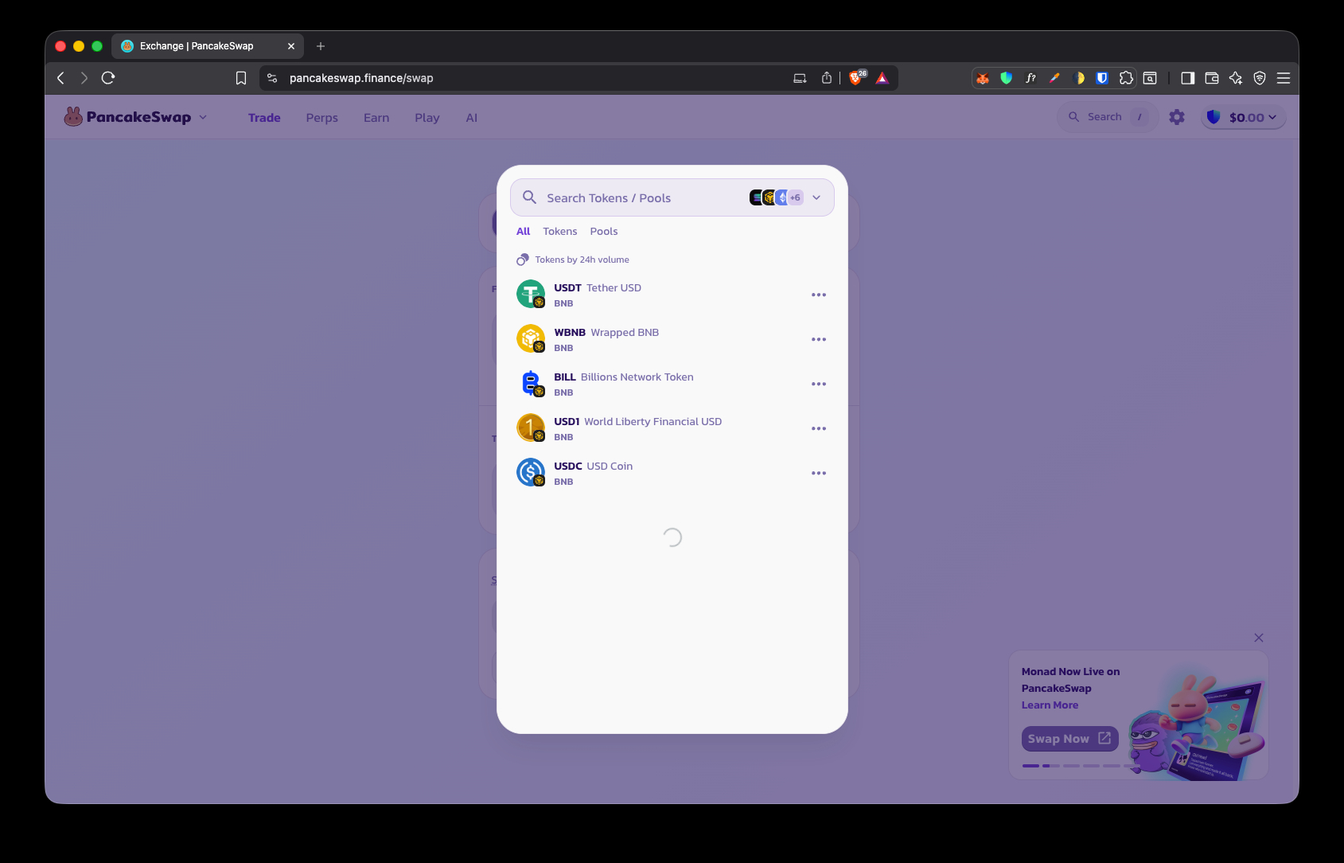This screenshot has width=1344, height=863.
Task: Expand the network selector chevron in search field
Action: point(816,197)
